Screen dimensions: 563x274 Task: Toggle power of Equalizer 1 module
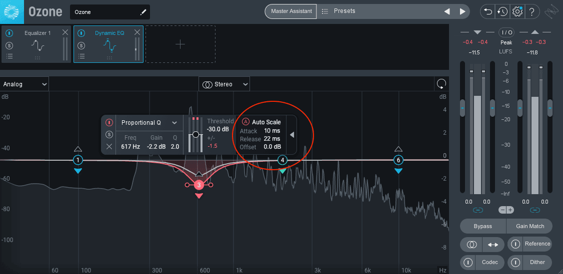tap(9, 33)
